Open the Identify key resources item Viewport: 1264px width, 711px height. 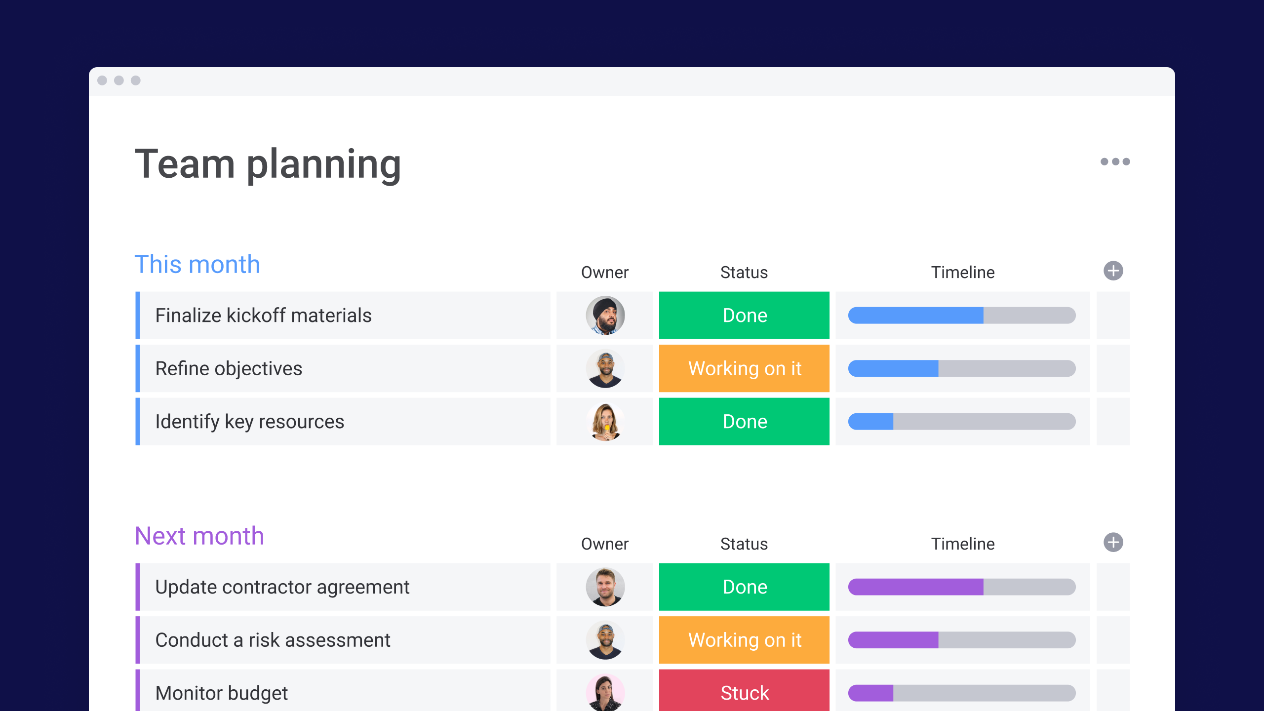coord(249,422)
